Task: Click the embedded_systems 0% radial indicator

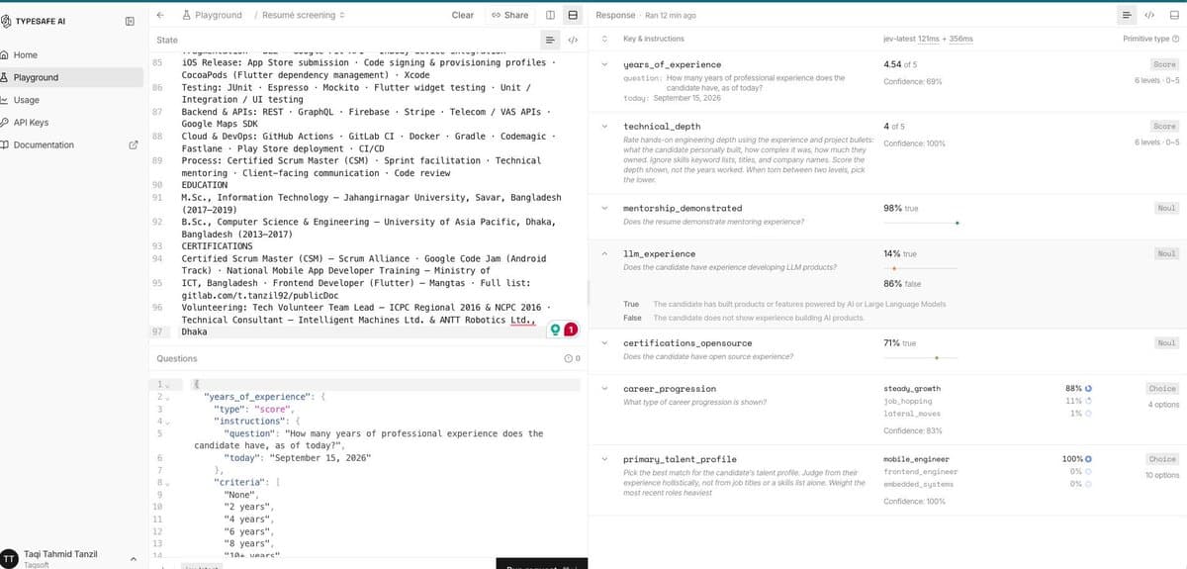Action: 1088,484
